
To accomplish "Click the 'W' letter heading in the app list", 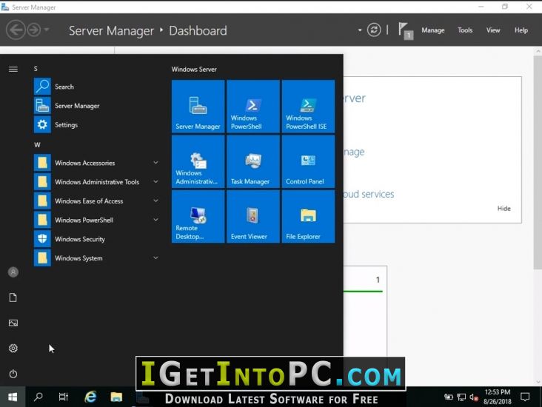I will 37,145.
